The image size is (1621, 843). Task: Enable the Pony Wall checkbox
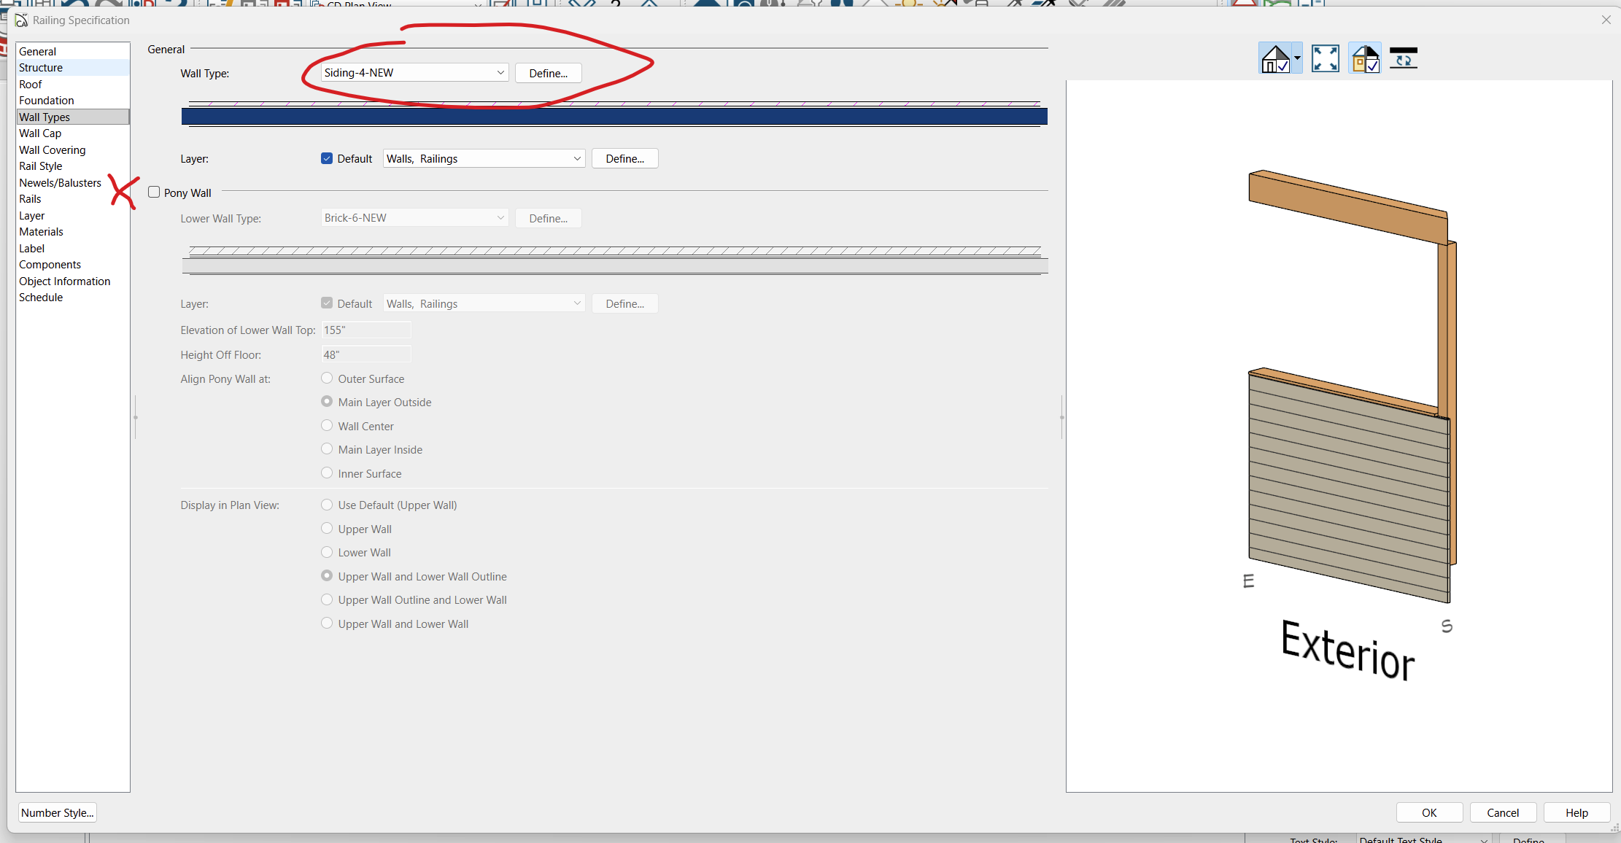tap(154, 193)
